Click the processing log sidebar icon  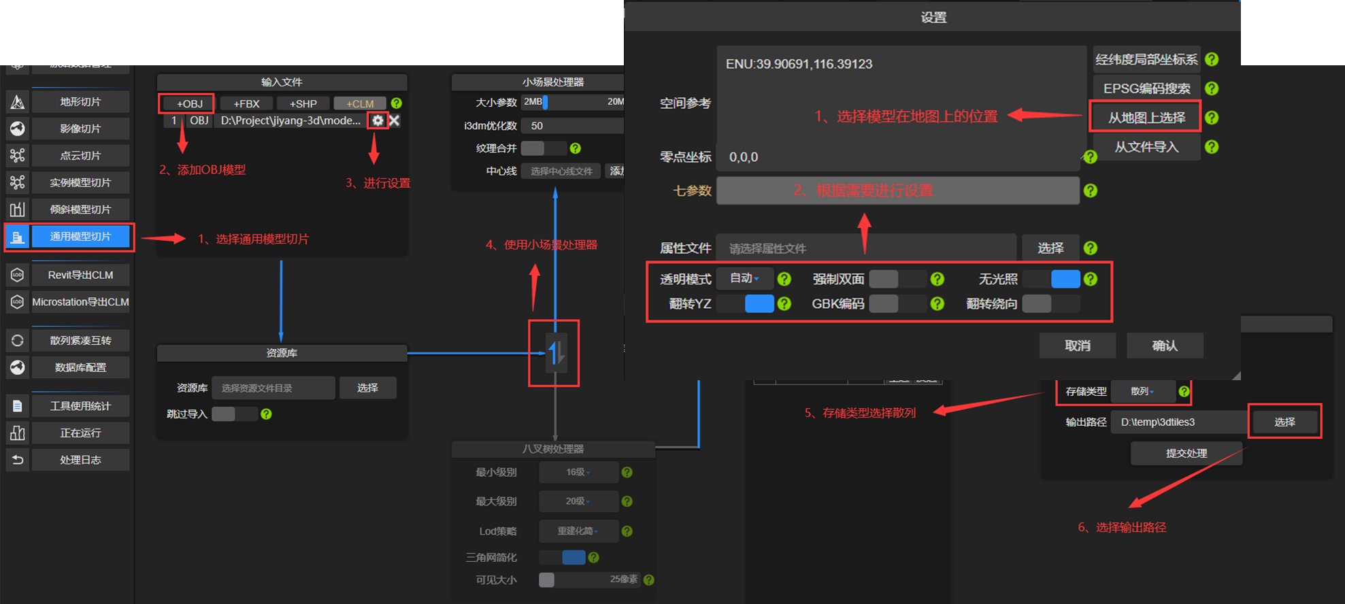pos(18,460)
